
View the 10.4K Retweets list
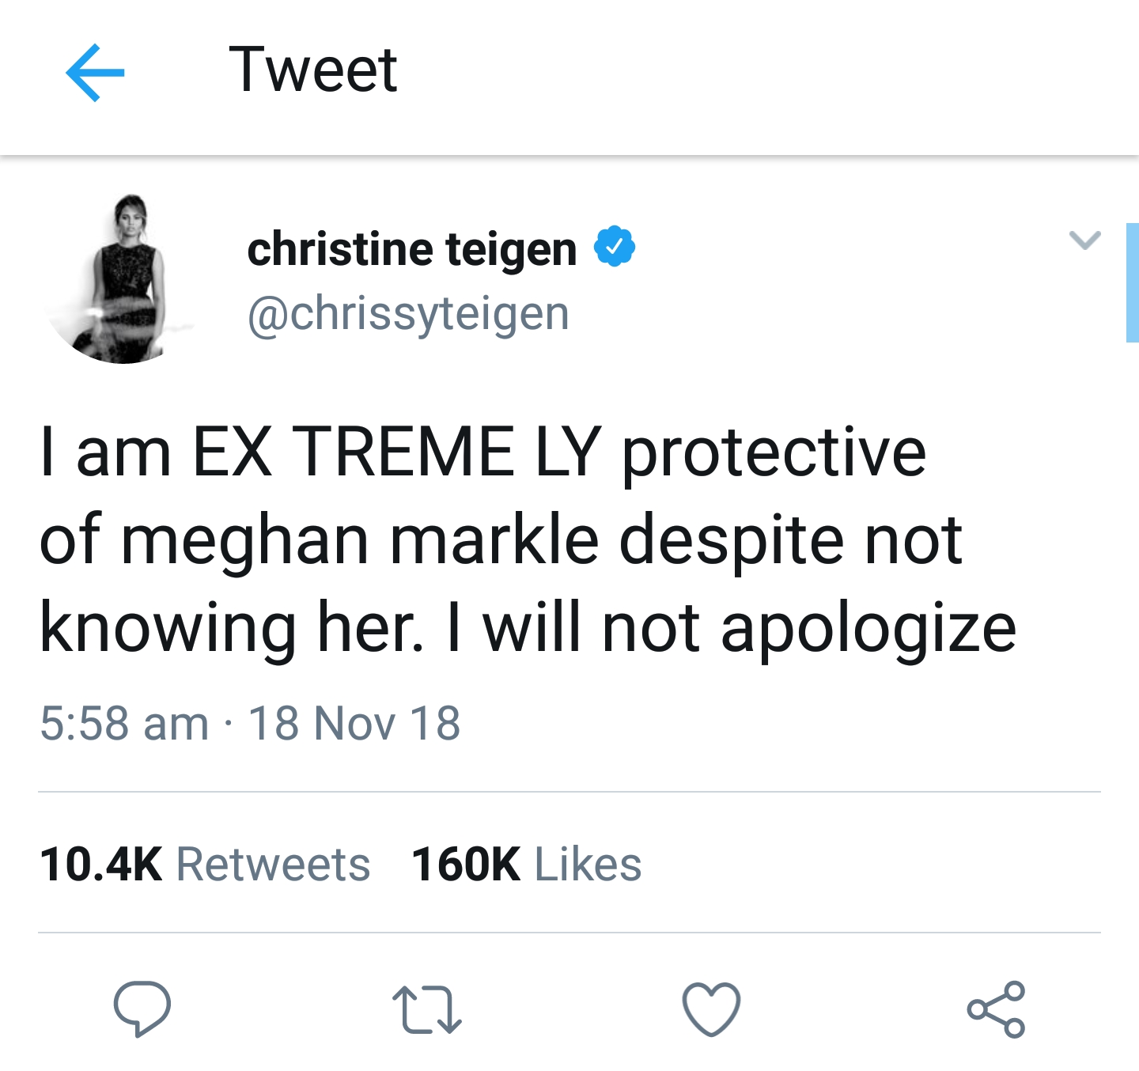click(x=205, y=864)
